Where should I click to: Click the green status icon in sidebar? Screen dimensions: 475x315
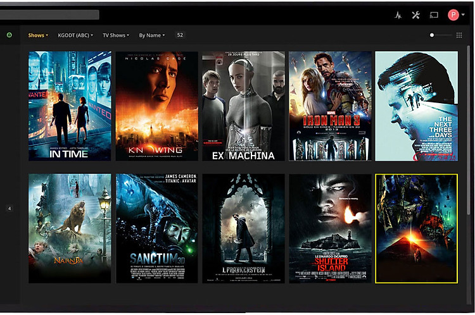[9, 35]
